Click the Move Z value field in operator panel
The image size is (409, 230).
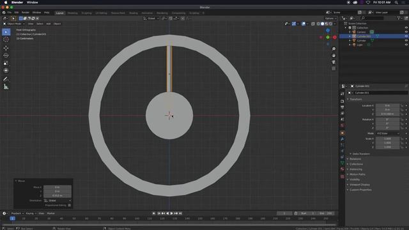coord(58,195)
